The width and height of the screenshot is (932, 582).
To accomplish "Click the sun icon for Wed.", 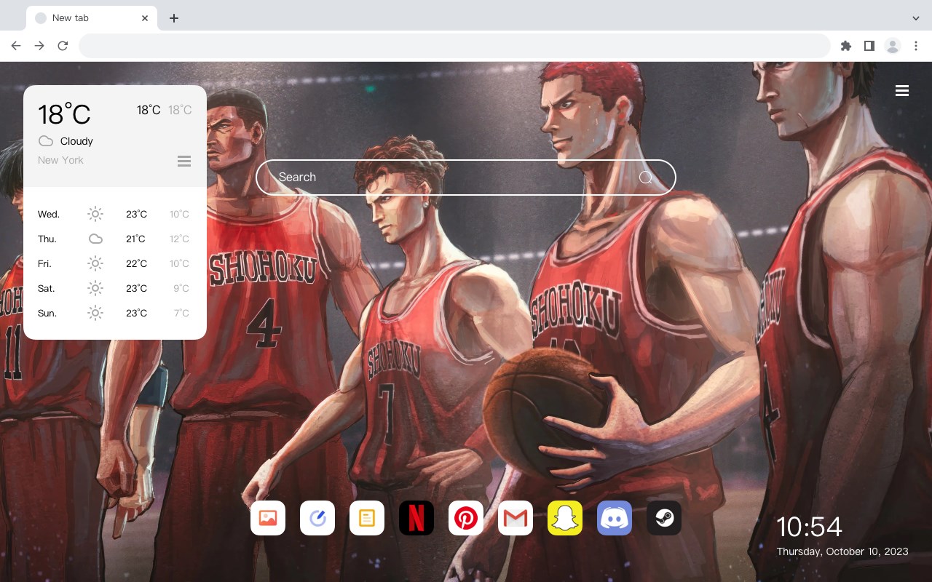I will point(95,214).
